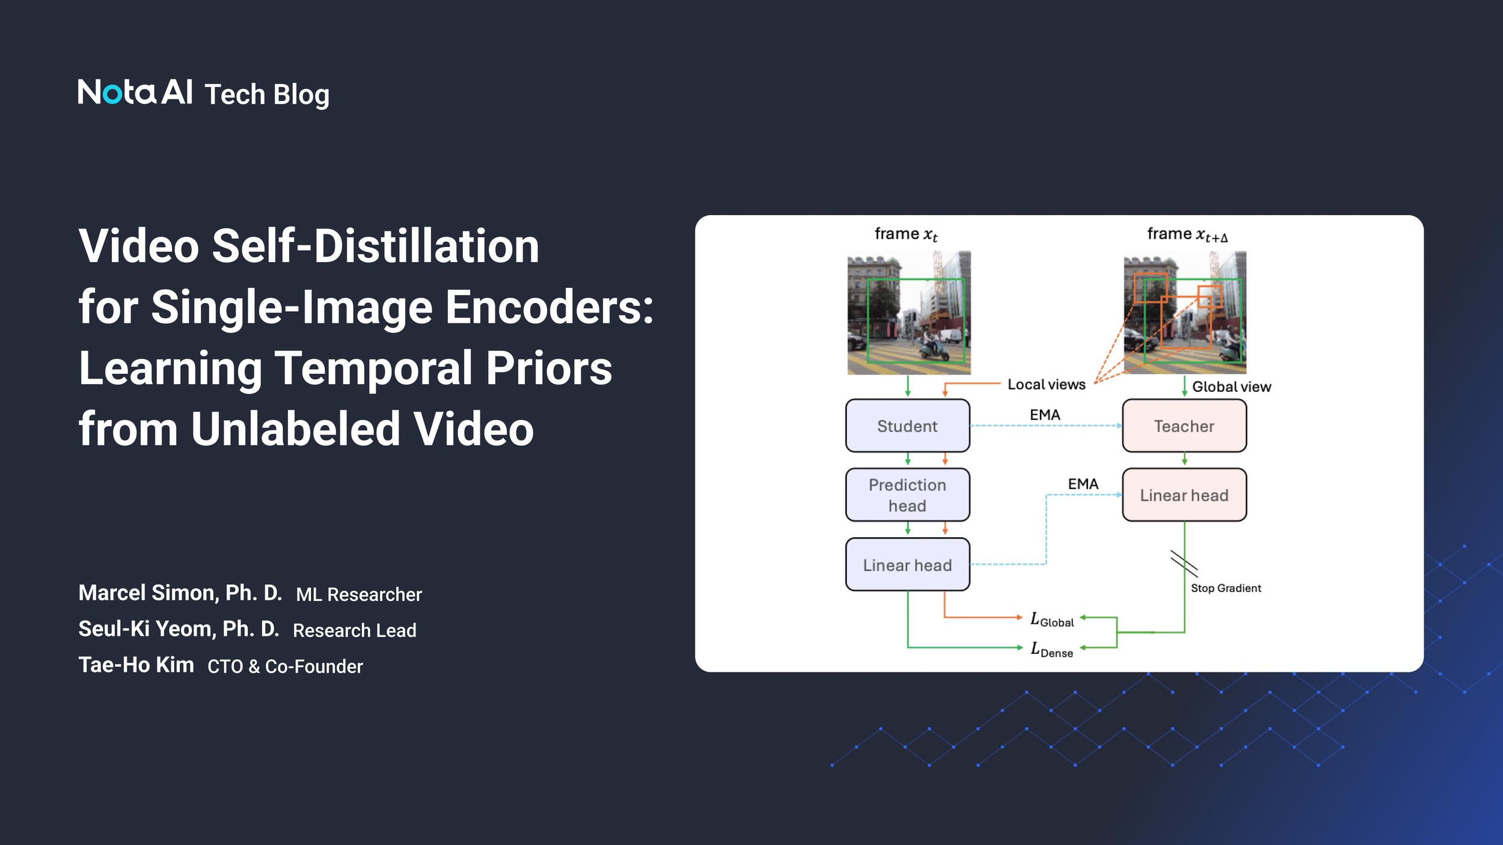The width and height of the screenshot is (1503, 845).
Task: Click the 'for Single-Image Encoders:' title line
Action: point(366,307)
